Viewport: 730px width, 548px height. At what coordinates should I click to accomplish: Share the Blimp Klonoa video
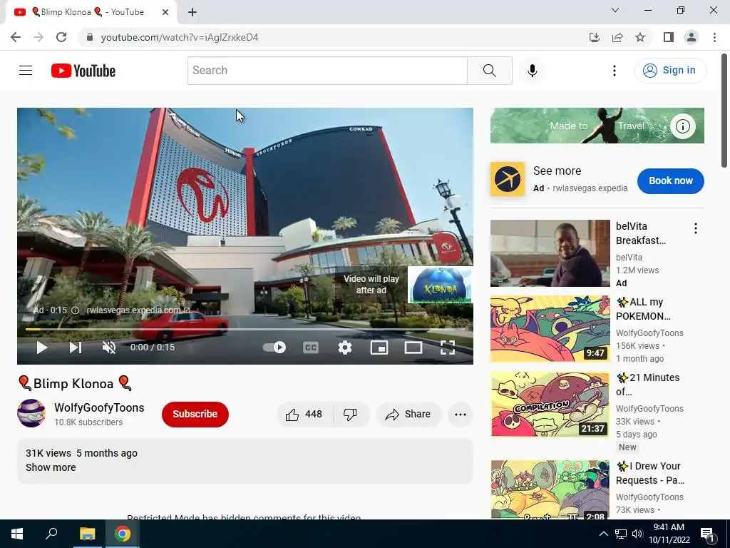click(408, 415)
